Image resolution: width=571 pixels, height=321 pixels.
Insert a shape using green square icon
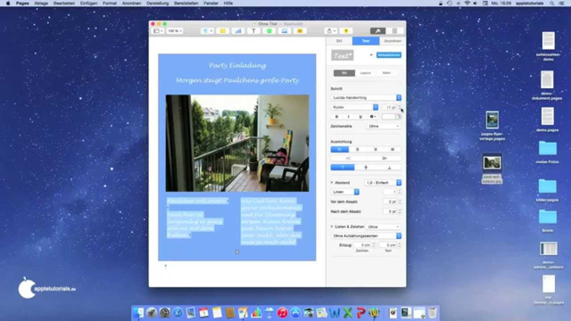coord(269,31)
